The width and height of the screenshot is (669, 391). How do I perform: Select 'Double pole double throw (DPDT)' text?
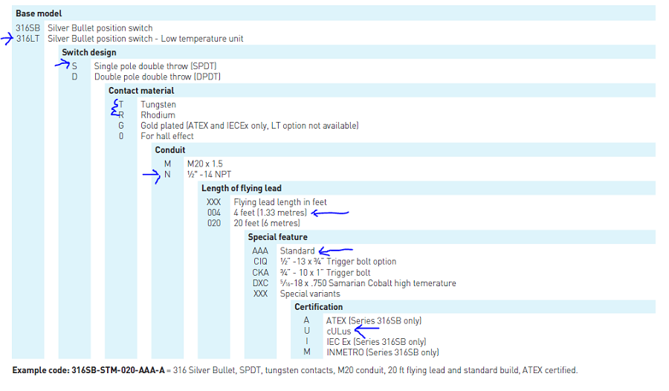coord(158,77)
